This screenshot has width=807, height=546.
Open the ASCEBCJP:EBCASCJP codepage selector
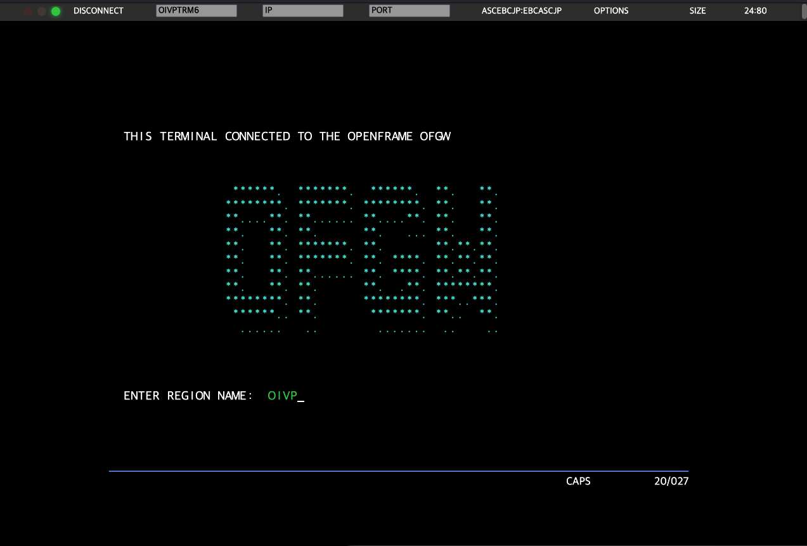pos(521,11)
